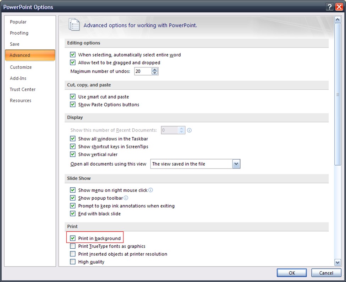
Task: Select the Customize category
Action: coord(21,67)
